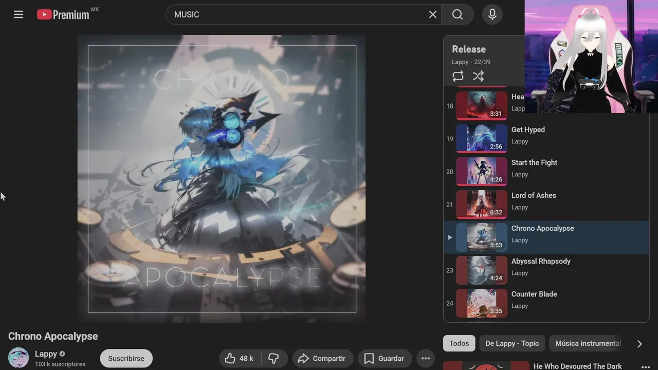
Task: Open the Release playlist title
Action: tap(469, 49)
